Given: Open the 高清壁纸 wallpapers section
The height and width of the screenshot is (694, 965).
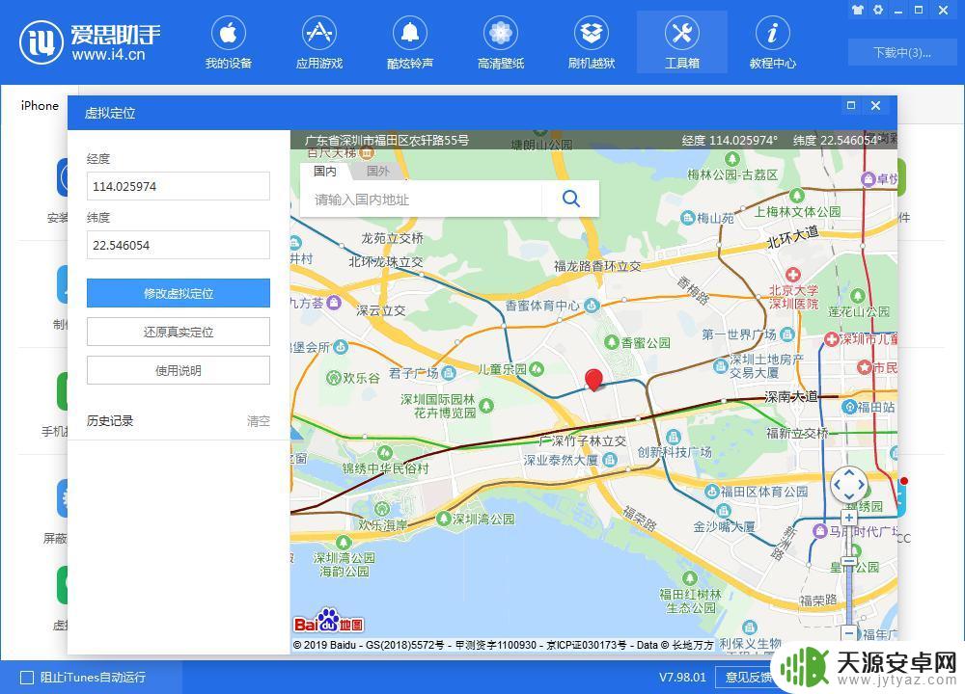Looking at the screenshot, I should click(x=501, y=43).
